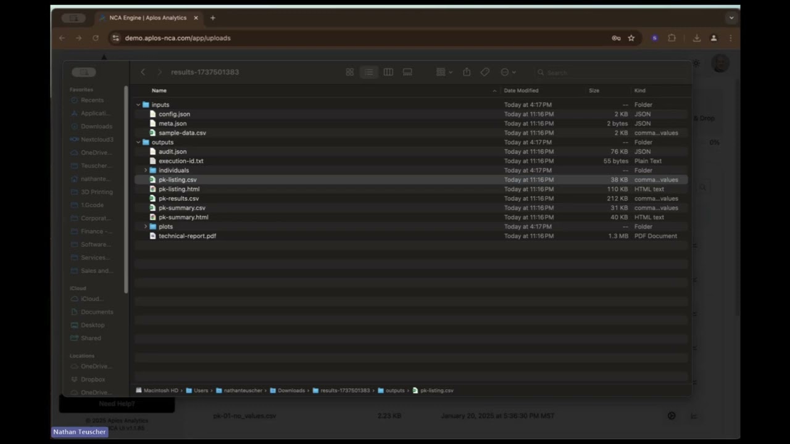Switch Finder to icon view
This screenshot has width=790, height=444.
(350, 72)
